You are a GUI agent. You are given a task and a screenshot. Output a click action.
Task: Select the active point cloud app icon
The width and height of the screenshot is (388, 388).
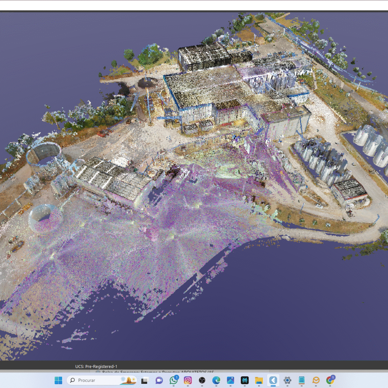(x=273, y=380)
